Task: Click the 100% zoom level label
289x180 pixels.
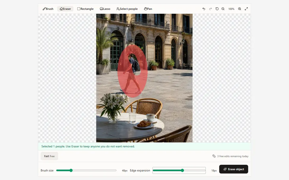Action: coord(231,9)
